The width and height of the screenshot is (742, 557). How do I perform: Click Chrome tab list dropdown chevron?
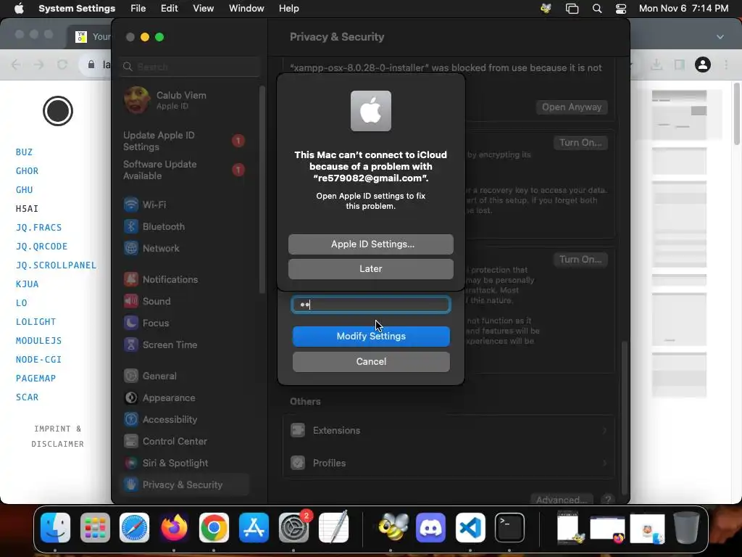coord(720,37)
